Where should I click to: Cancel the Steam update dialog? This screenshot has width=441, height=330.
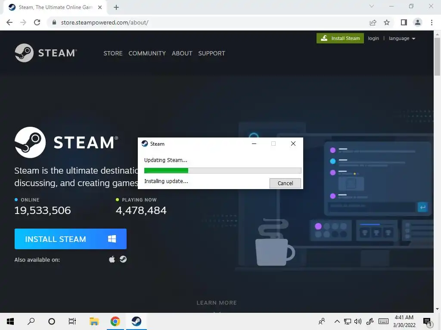point(285,183)
